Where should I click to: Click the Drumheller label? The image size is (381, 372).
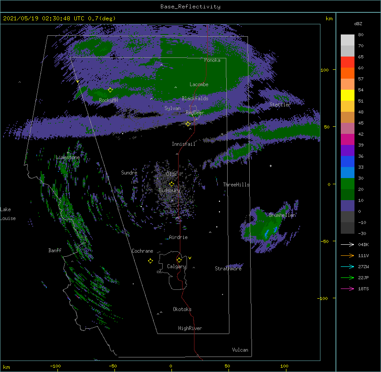click(282, 215)
